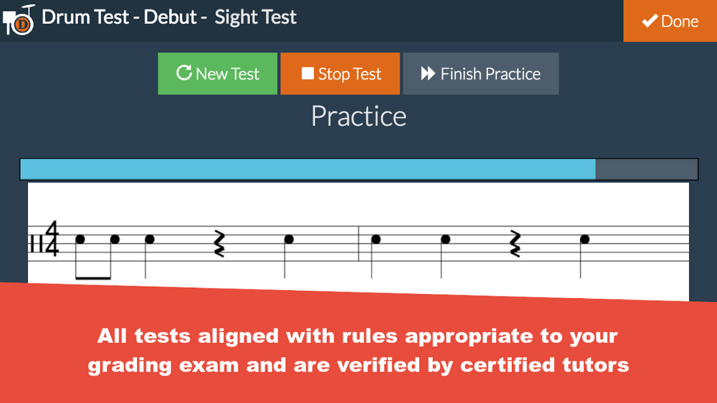Viewport: 717px width, 403px height.
Task: Select the quarter rest in the first measure
Action: click(219, 243)
